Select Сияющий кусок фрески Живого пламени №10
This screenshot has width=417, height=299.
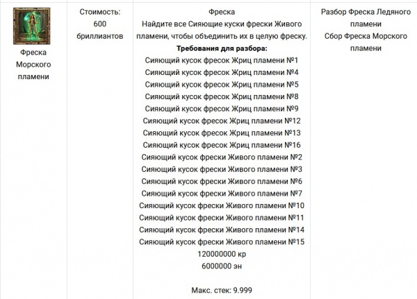pyautogui.click(x=222, y=205)
